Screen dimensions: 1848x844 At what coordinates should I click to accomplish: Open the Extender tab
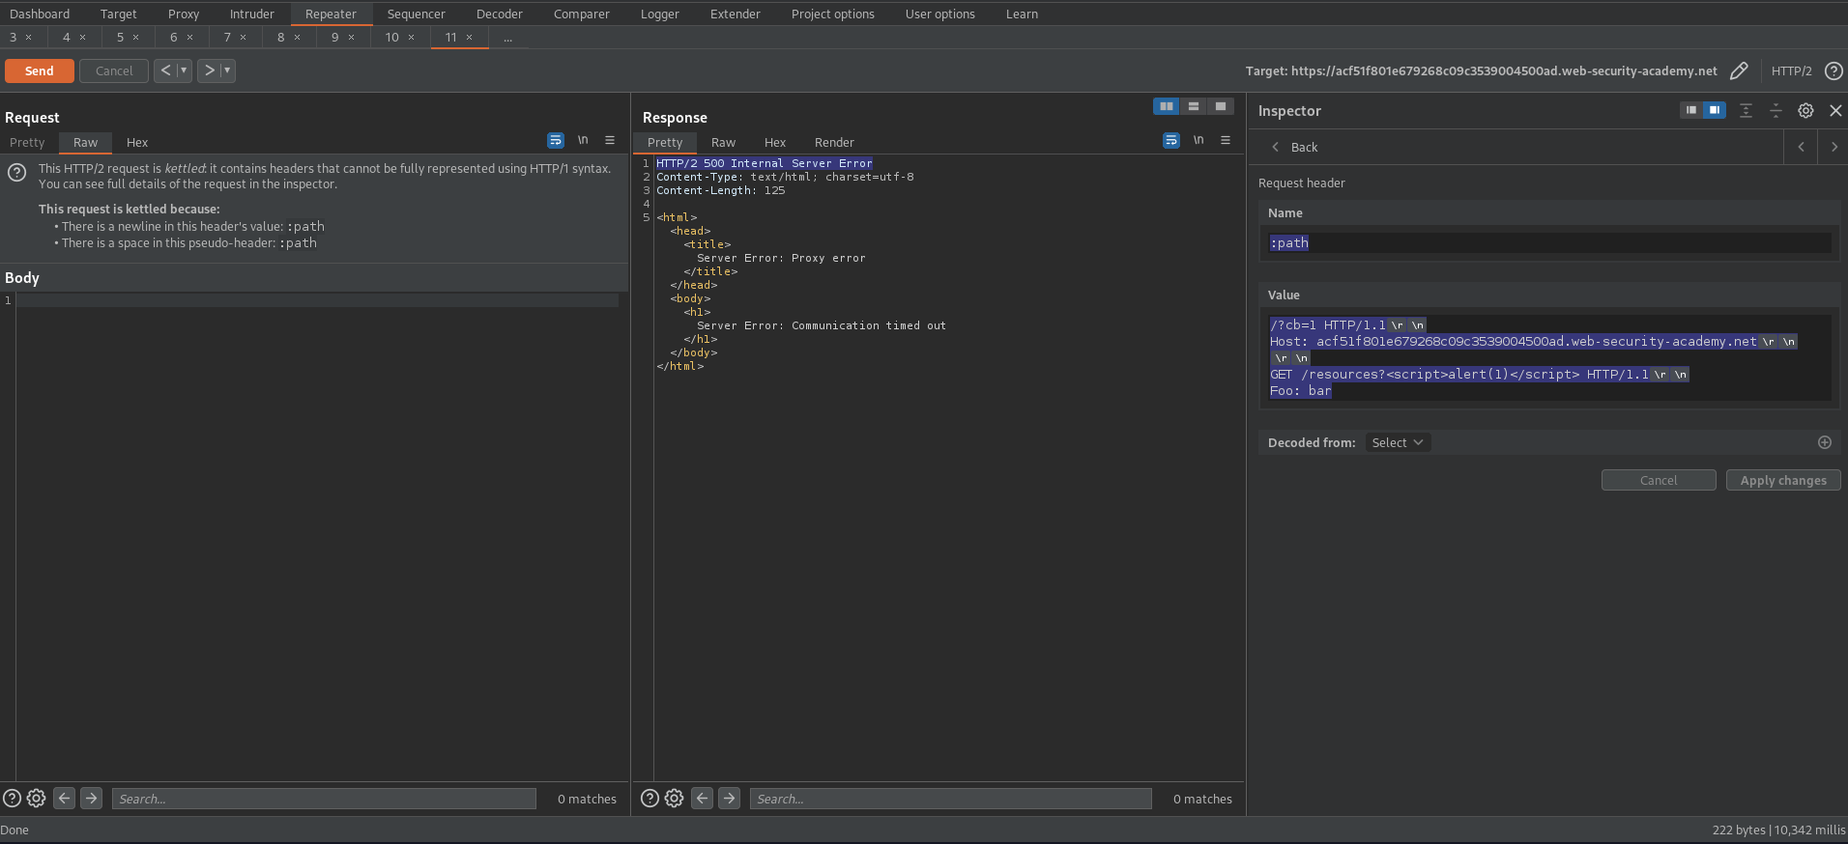pos(736,14)
